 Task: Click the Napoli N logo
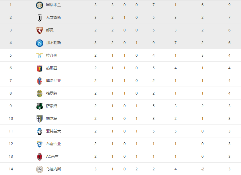pyautogui.click(x=40, y=43)
